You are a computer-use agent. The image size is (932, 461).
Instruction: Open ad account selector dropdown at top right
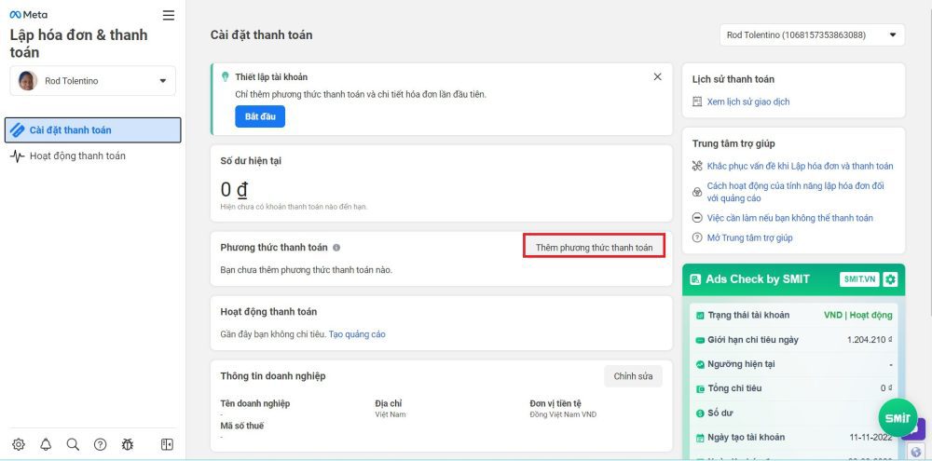[812, 35]
